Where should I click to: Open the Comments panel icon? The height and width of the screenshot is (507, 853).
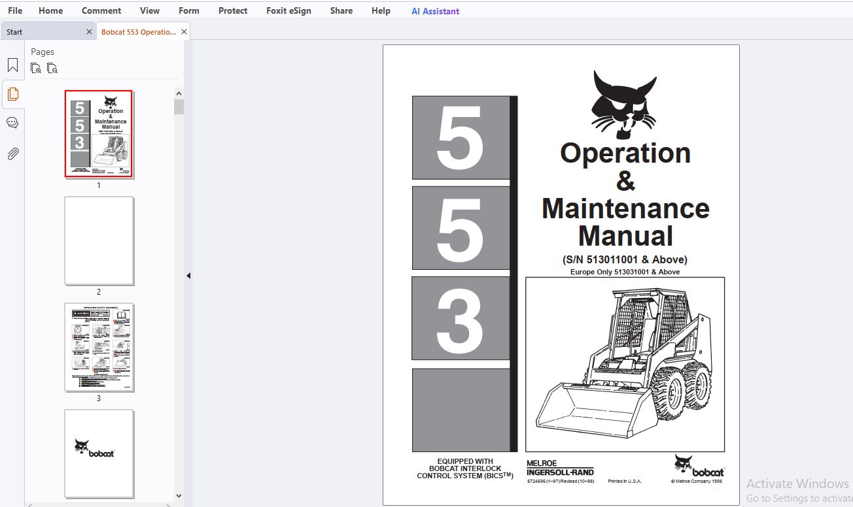point(12,123)
